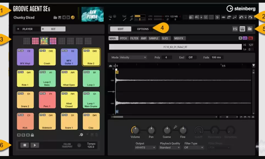The image size is (265, 159).
Task: Select the SAMPLE tab
Action: 153,38
